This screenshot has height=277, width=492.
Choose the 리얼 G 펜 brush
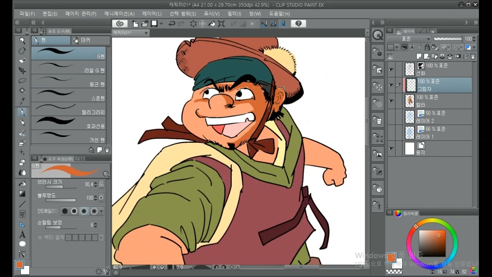point(68,67)
